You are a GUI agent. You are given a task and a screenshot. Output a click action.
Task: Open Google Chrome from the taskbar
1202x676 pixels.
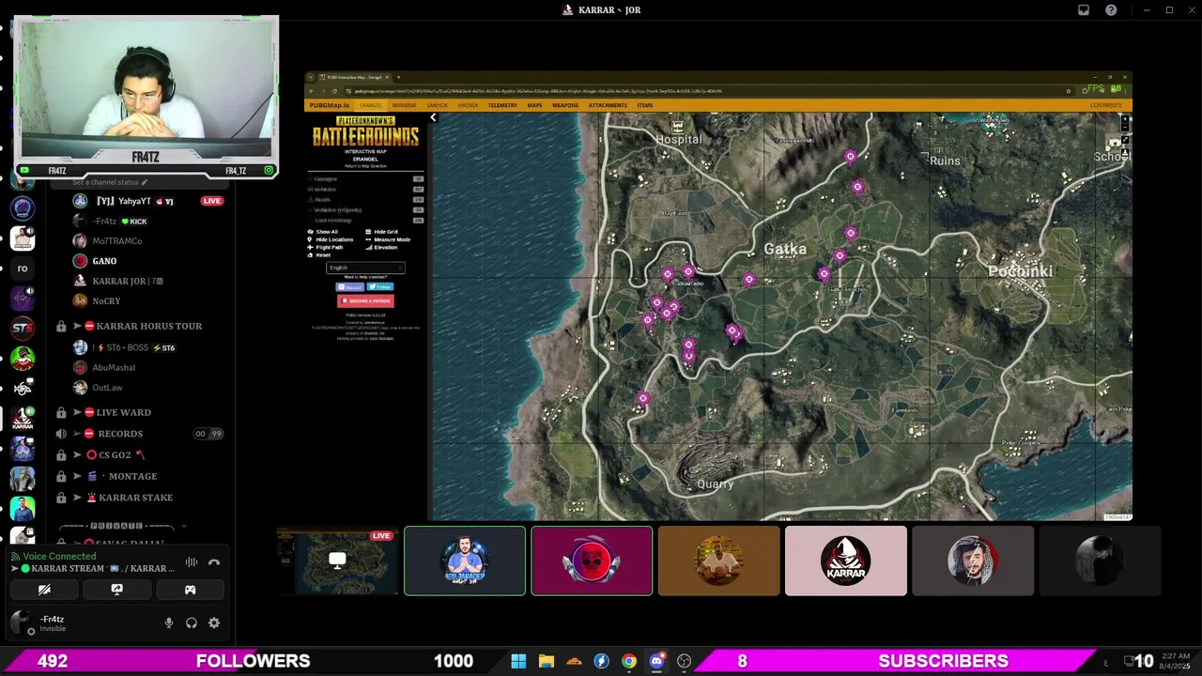click(629, 661)
